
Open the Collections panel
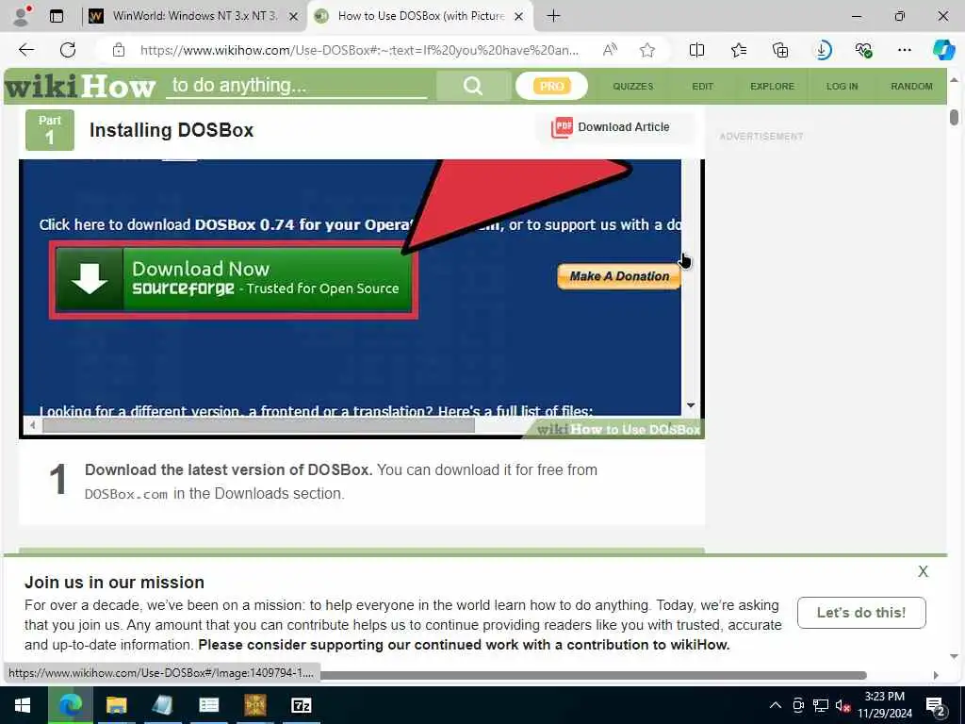click(780, 50)
